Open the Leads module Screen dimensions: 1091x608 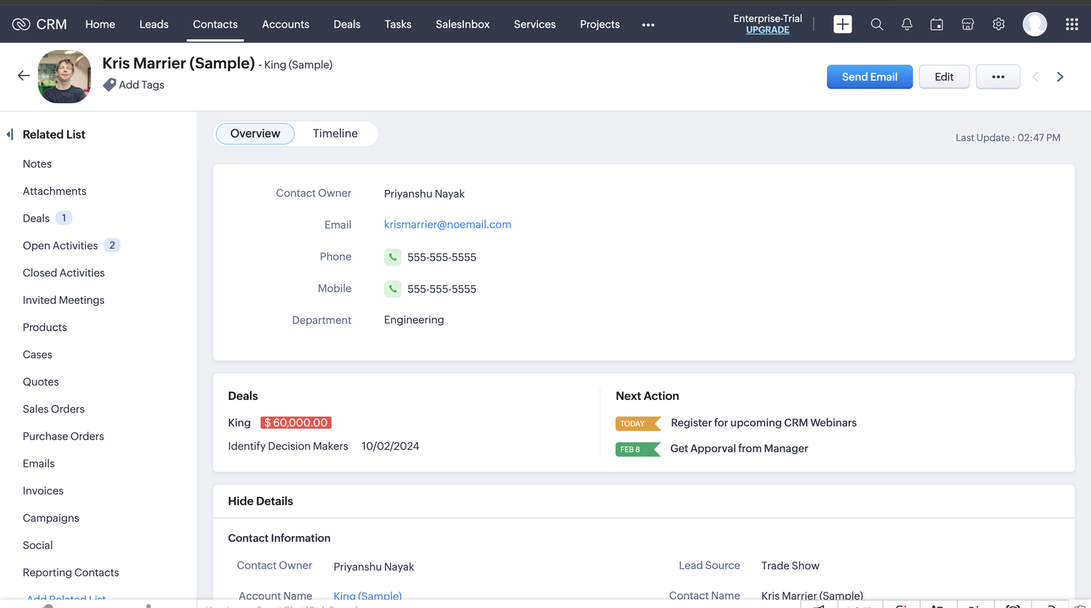(154, 24)
